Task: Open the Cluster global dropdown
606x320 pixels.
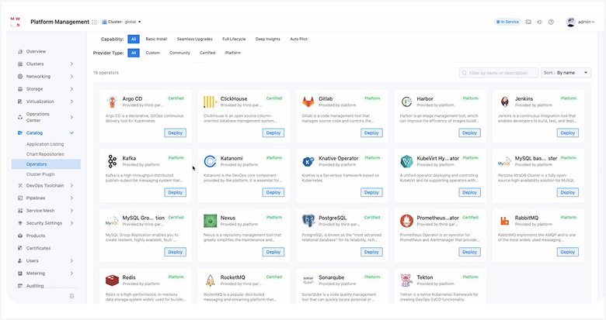Action: click(x=126, y=22)
